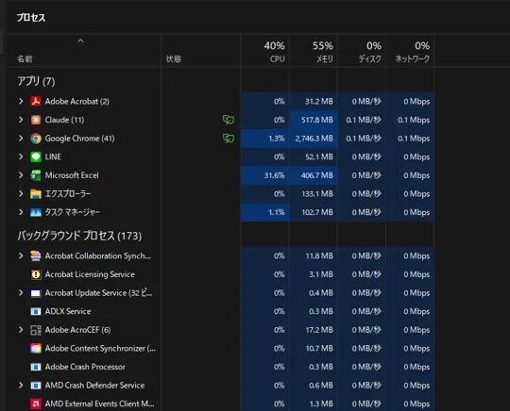Expand the Microsoft Excel process group
Image resolution: width=510 pixels, height=411 pixels.
point(21,175)
